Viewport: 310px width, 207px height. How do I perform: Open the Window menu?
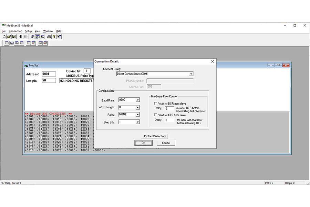click(48, 31)
